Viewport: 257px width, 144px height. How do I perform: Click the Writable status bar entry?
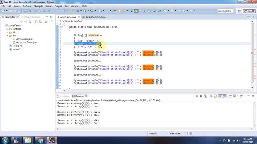tap(153, 134)
